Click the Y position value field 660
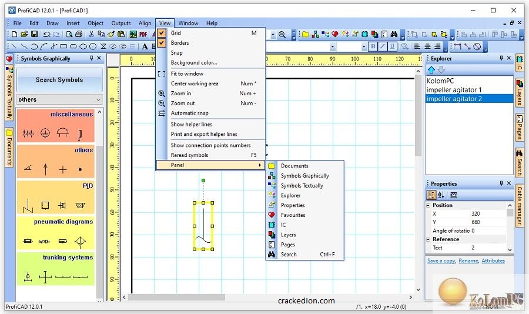Image resolution: width=529 pixels, height=314 pixels. [x=487, y=222]
